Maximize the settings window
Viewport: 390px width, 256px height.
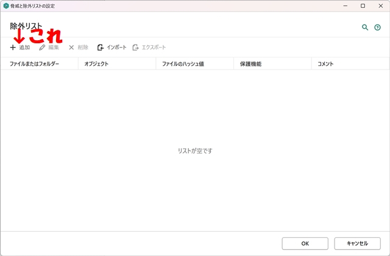[363, 5]
